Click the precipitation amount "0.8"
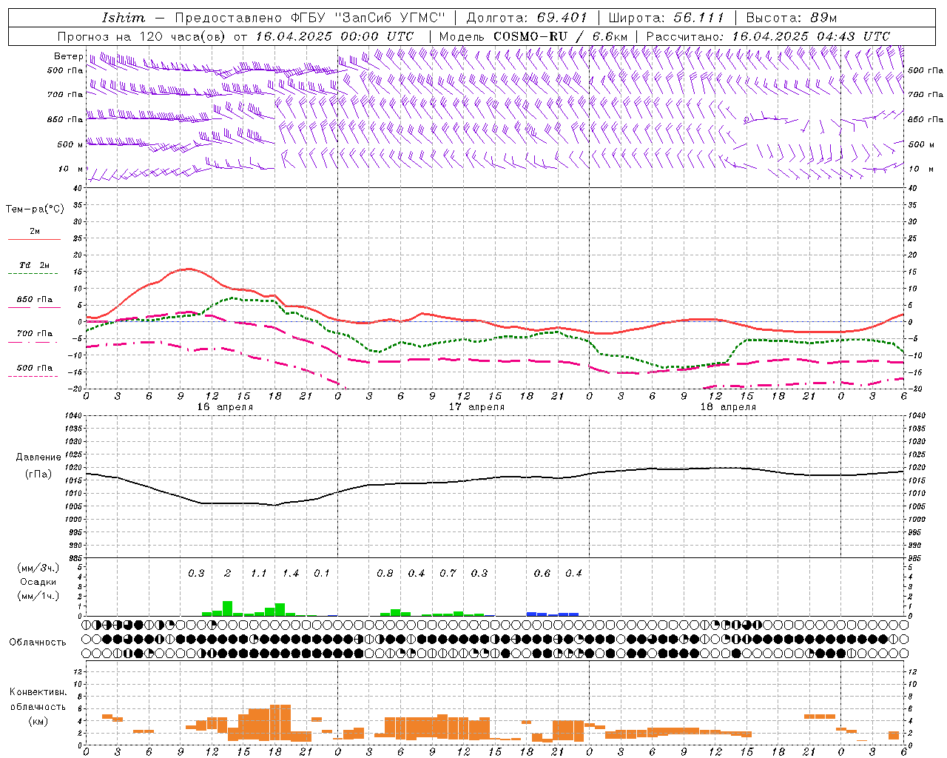The image size is (947, 758). (x=385, y=574)
